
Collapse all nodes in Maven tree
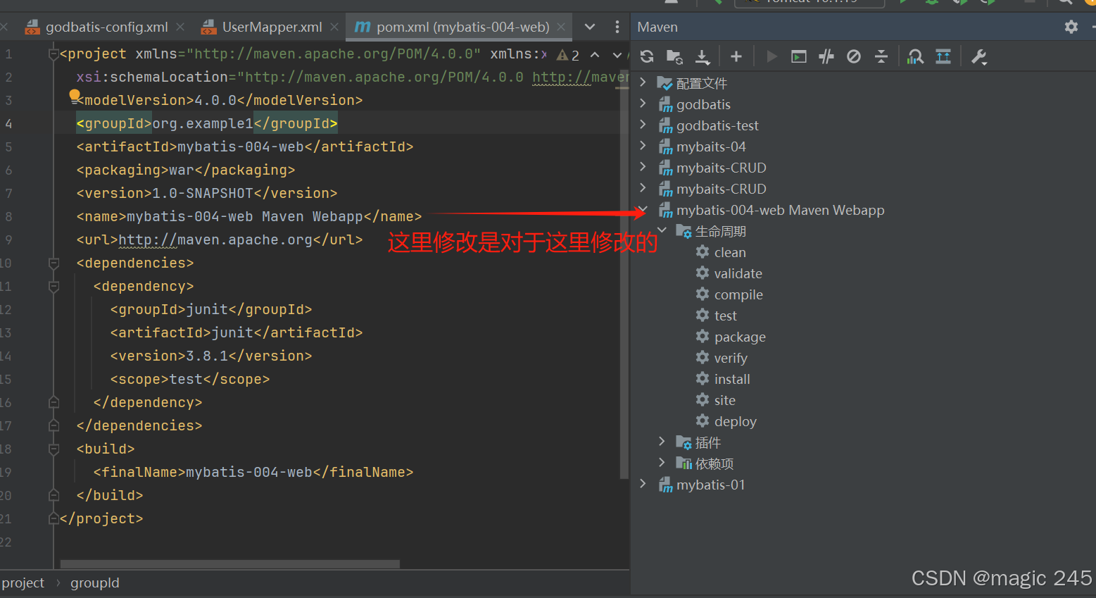[x=881, y=56]
